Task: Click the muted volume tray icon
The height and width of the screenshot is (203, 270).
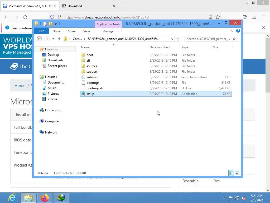Action: click(243, 198)
